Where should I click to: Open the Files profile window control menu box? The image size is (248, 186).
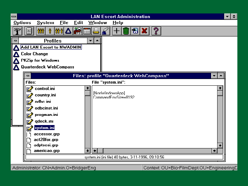[28, 76]
